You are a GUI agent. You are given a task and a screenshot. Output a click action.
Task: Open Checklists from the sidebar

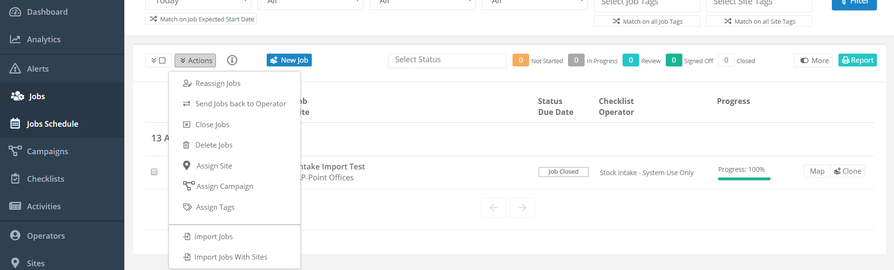click(45, 179)
